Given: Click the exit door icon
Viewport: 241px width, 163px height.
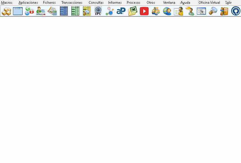Looking at the screenshot, I should pos(224,11).
